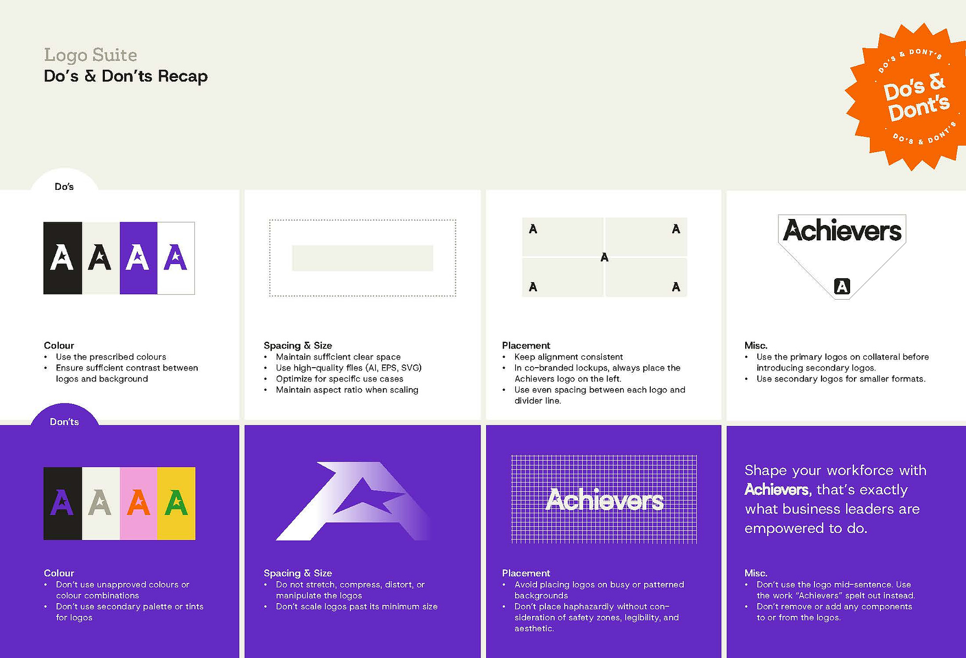
Task: Select the Don'ts tab label
Action: pyautogui.click(x=64, y=421)
